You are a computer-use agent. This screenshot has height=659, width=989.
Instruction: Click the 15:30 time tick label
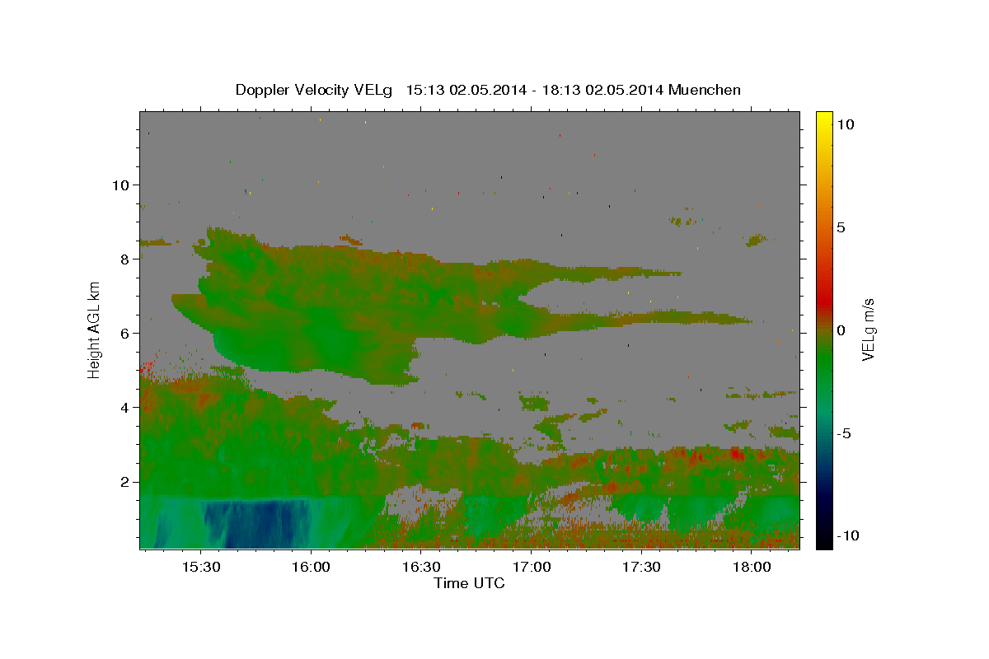tap(200, 567)
